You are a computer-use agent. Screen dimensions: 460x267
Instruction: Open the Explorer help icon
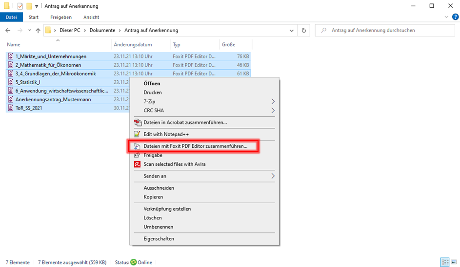click(455, 17)
